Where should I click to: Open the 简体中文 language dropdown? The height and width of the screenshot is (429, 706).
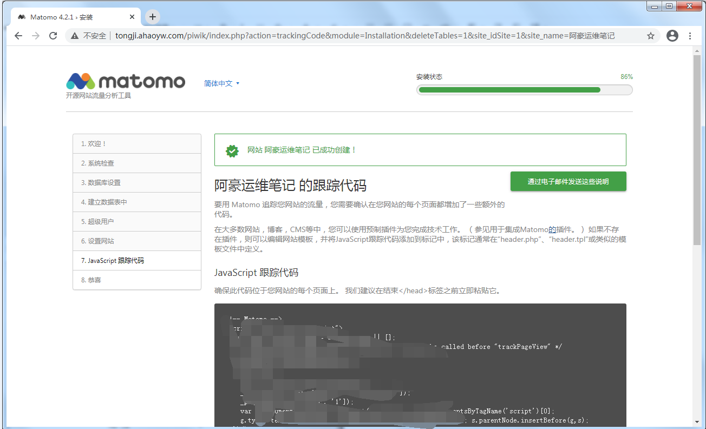221,83
